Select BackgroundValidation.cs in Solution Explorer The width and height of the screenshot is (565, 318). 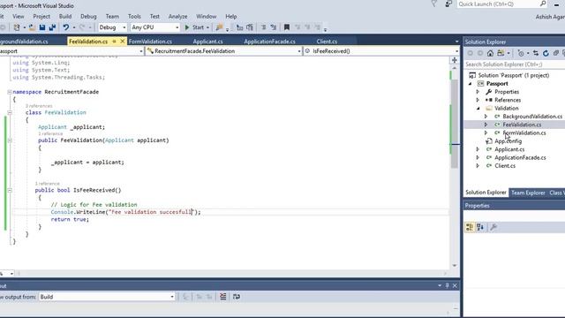click(x=532, y=117)
